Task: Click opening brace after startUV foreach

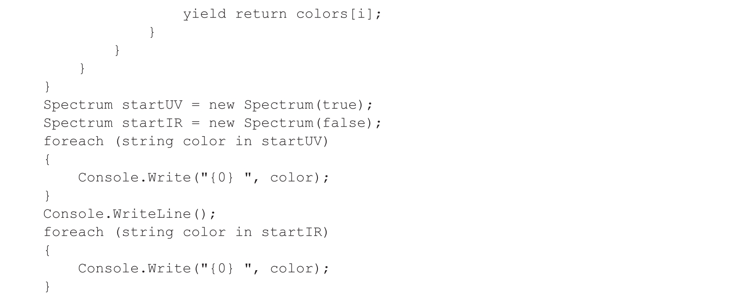Action: tap(48, 160)
